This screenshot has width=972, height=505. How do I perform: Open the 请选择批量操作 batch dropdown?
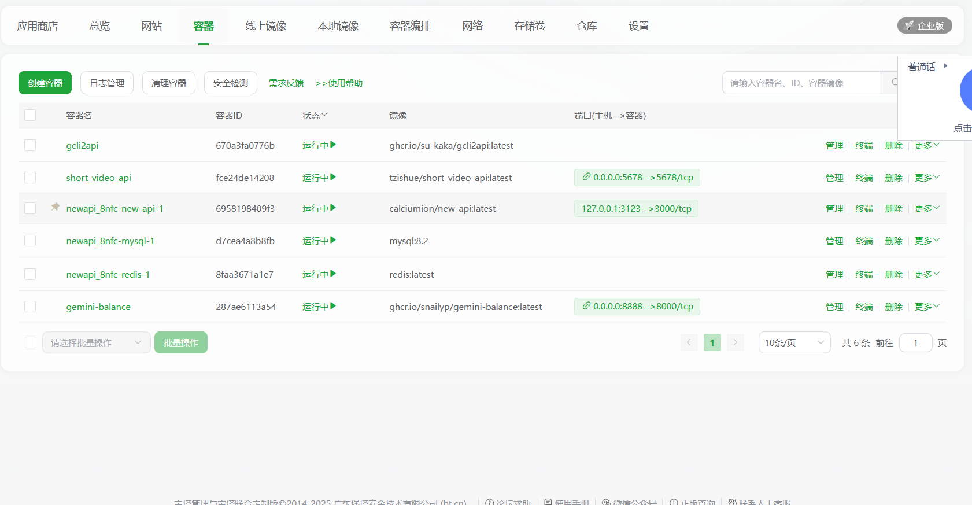tap(96, 342)
